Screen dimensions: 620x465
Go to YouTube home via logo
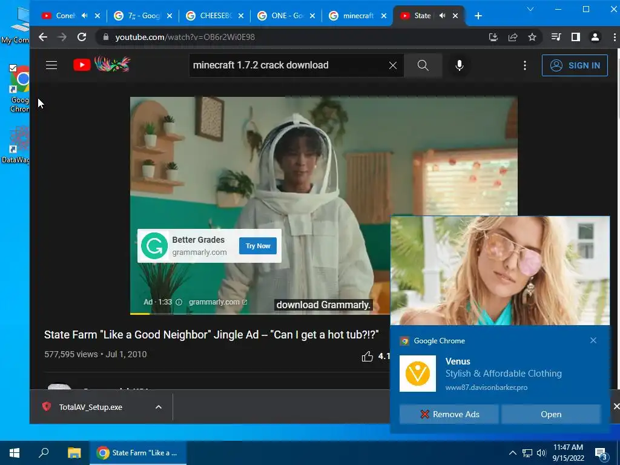pyautogui.click(x=102, y=65)
